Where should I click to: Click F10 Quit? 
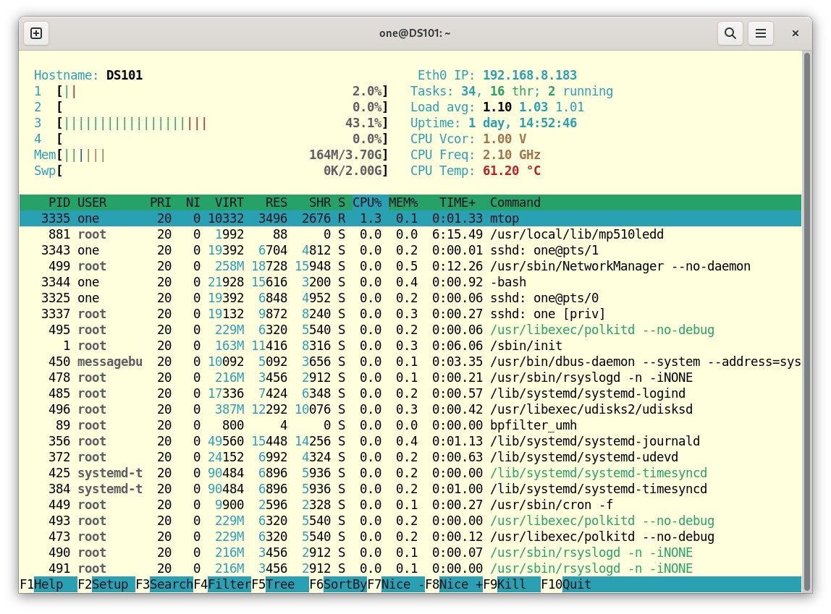(x=566, y=584)
